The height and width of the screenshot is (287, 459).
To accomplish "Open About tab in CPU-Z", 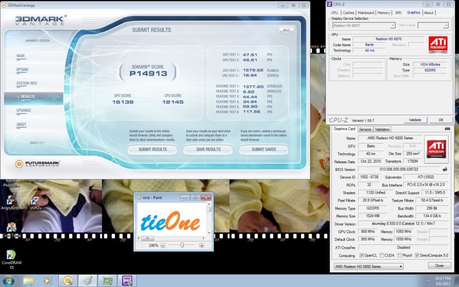I will [429, 13].
